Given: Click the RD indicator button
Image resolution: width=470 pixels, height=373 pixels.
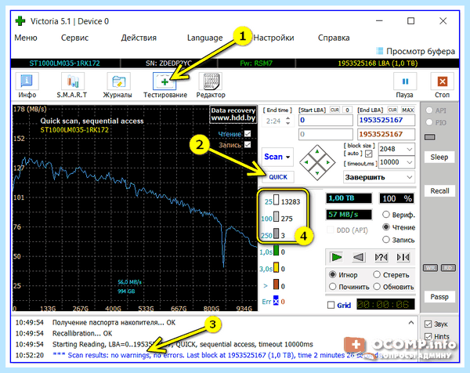Looking at the screenshot, I should click(448, 268).
